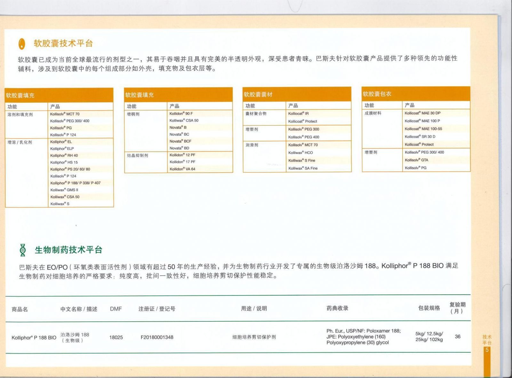Image resolution: width=512 pixels, height=378 pixels.
Task: Click the Kolliphor PS 20/ 60/ 80 row
Action: [81, 169]
